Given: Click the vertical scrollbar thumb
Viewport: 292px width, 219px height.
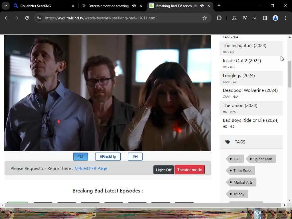Looking at the screenshot, I should coord(289,74).
